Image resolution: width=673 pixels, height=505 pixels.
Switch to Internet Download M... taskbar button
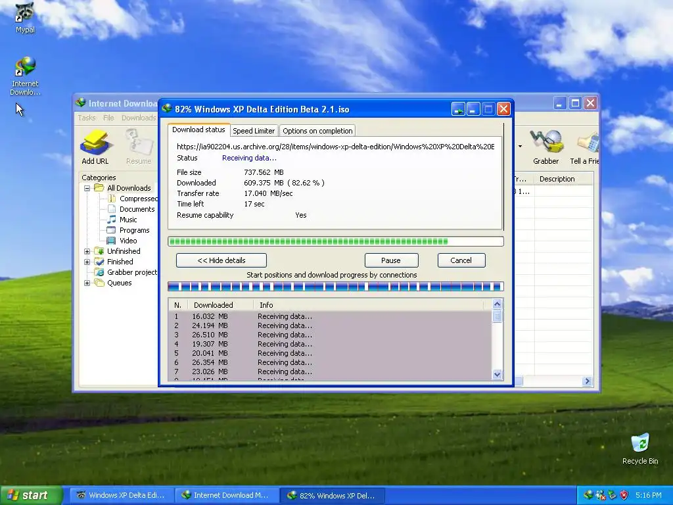pos(227,495)
